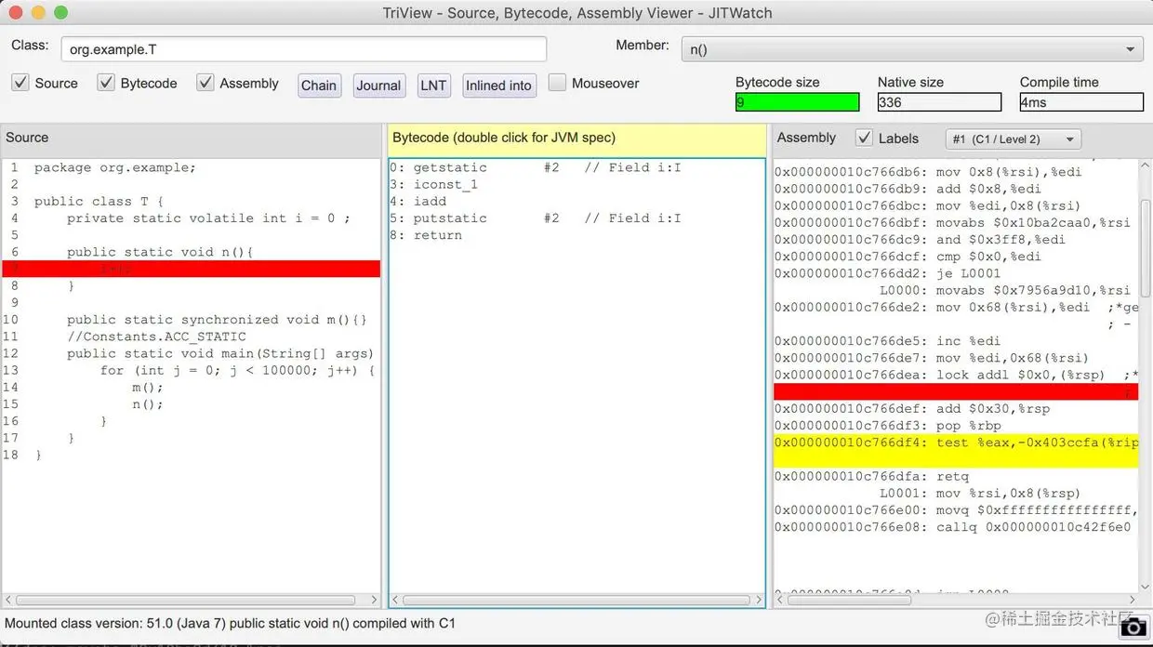Click the Bytecode pane header title

[x=504, y=138]
